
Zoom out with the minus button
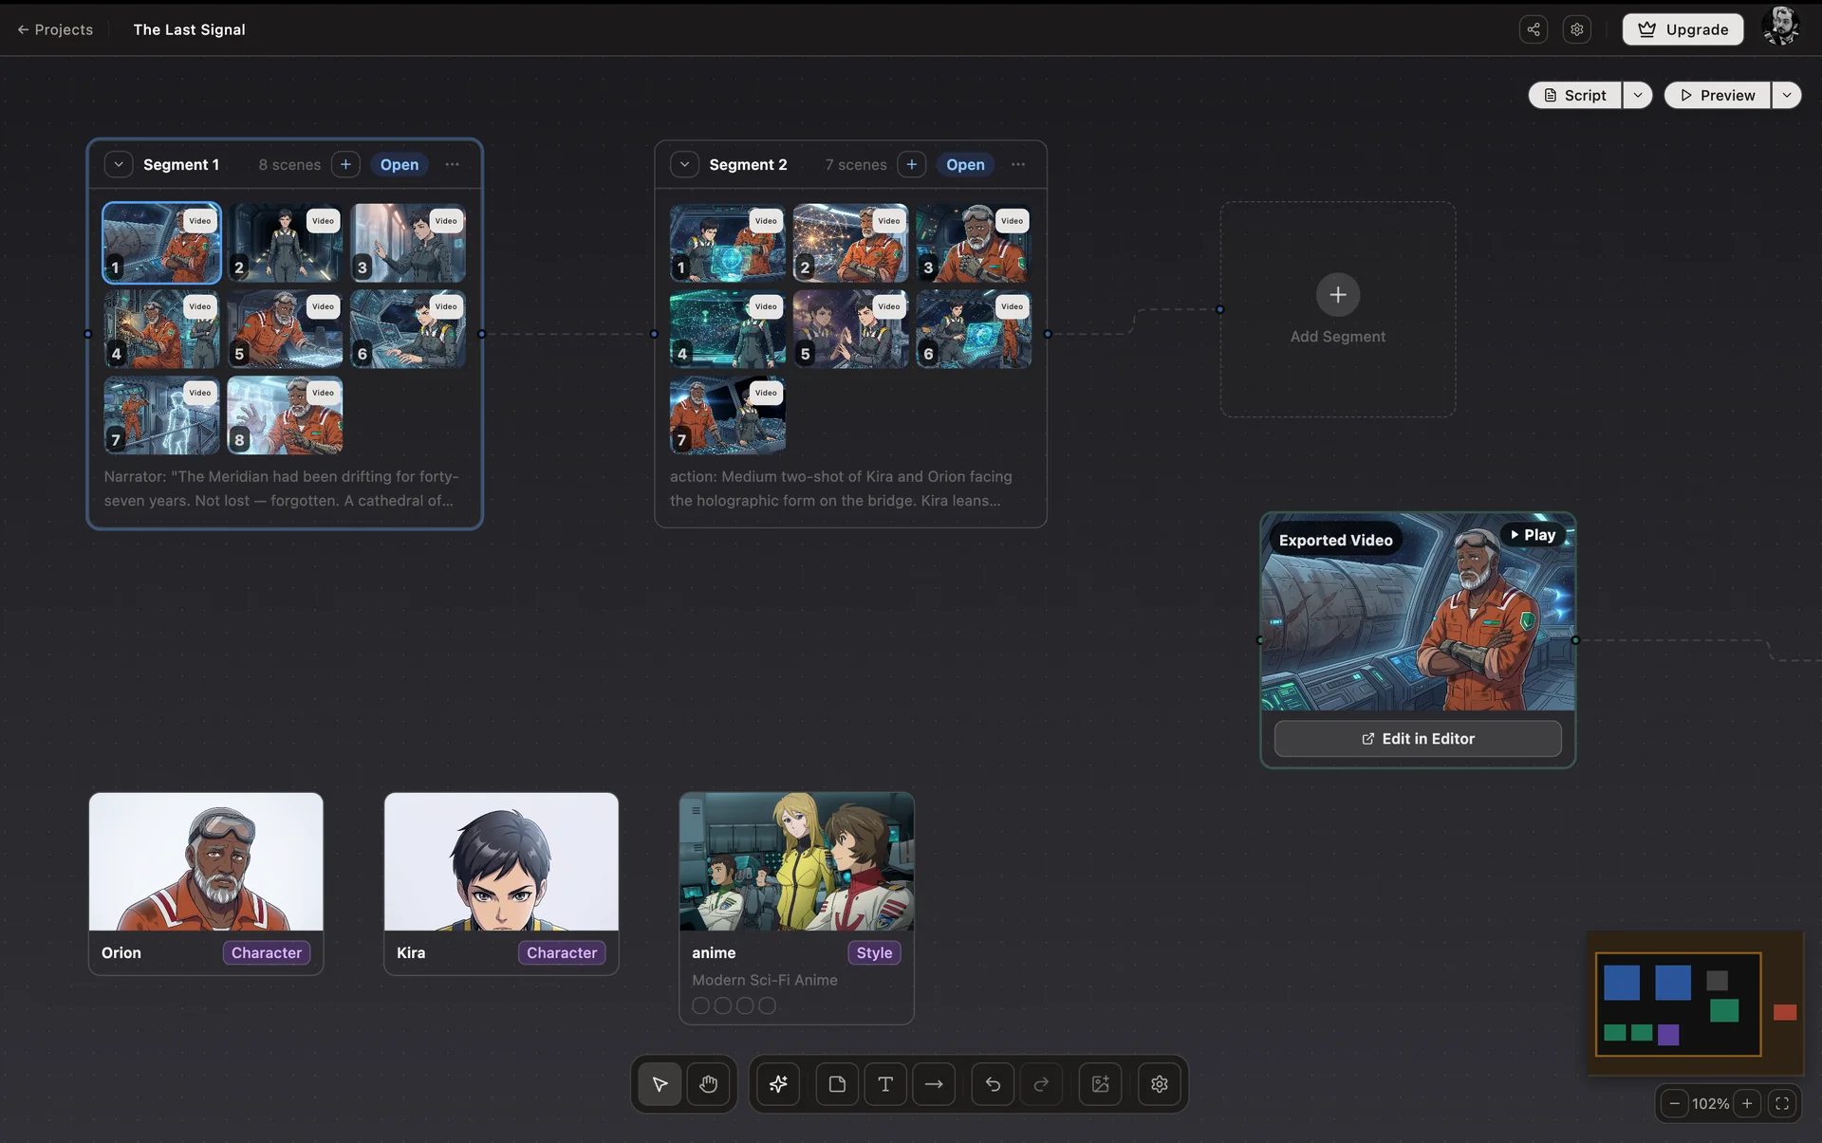click(1674, 1103)
